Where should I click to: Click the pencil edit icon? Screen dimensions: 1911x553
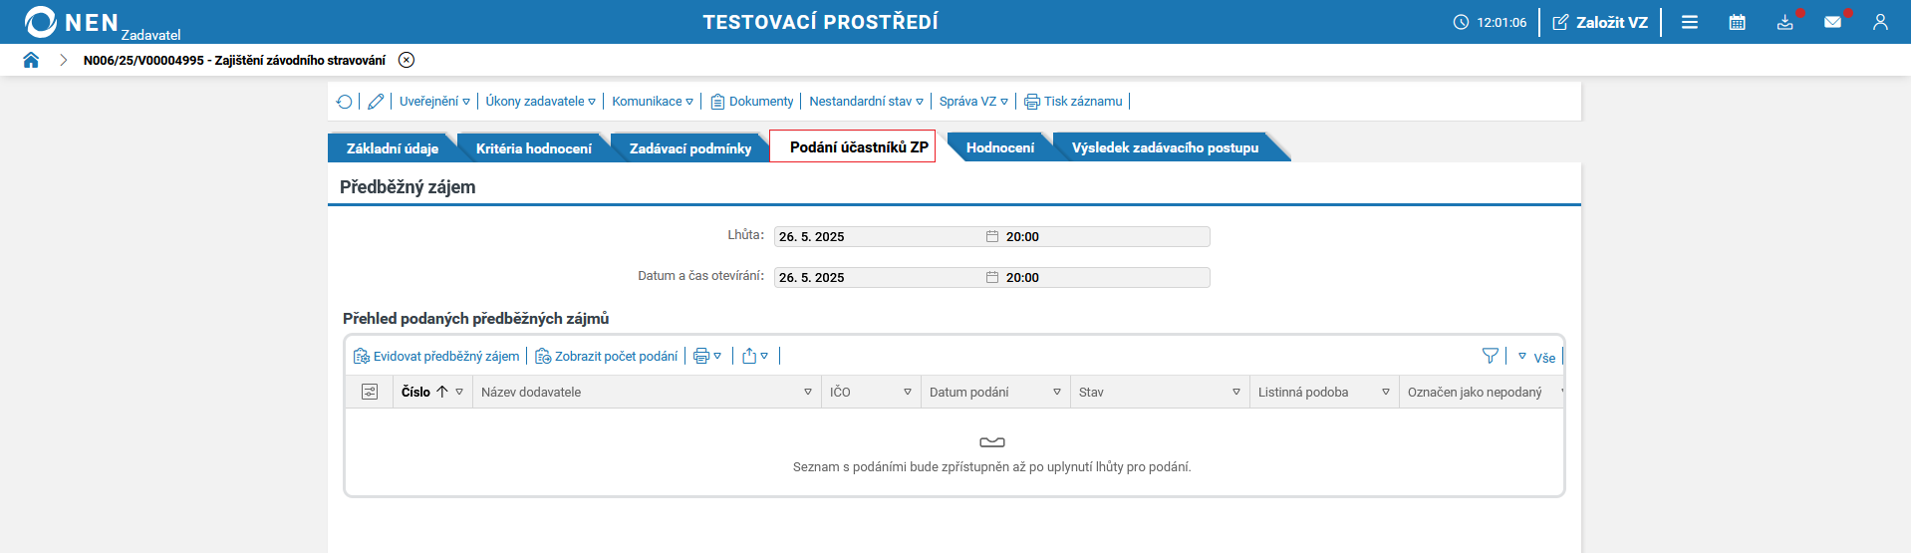pyautogui.click(x=376, y=102)
